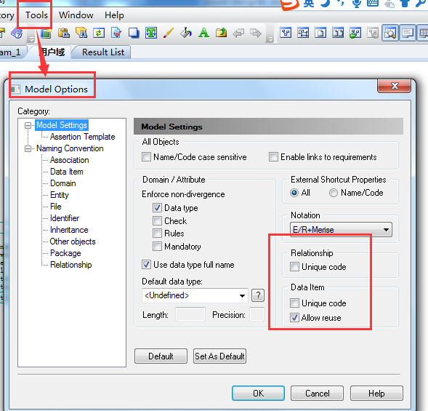This screenshot has width=428, height=411.
Task: Click the soft keyboard icon in the input bar
Action: point(373,3)
